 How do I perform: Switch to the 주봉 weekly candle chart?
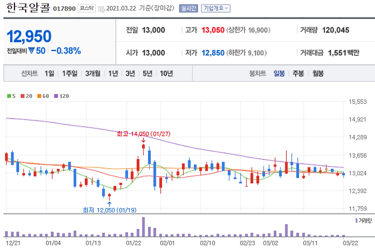point(298,73)
